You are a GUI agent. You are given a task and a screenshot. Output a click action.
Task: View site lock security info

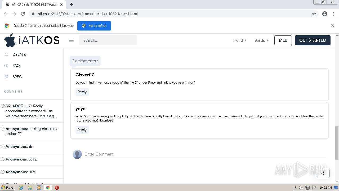click(x=33, y=14)
